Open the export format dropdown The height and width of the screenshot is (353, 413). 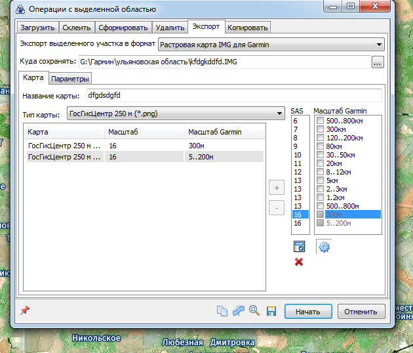click(271, 45)
